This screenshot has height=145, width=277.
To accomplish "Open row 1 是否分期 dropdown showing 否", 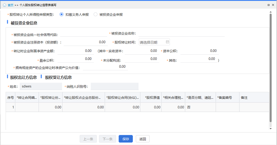I will pyautogui.click(x=200, y=107).
